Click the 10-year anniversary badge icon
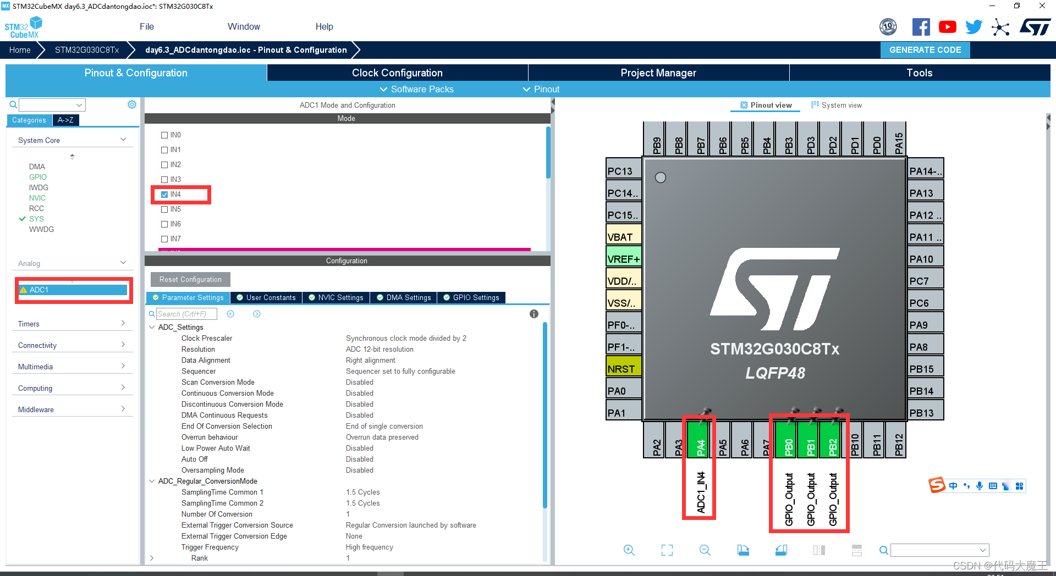Screen dimensions: 1056x576 pyautogui.click(x=888, y=27)
